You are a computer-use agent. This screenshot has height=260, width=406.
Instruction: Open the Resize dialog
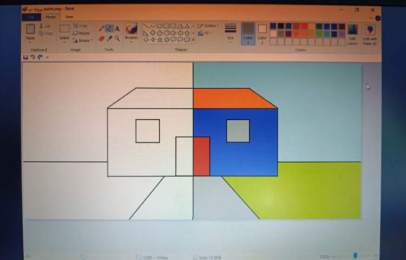81,33
